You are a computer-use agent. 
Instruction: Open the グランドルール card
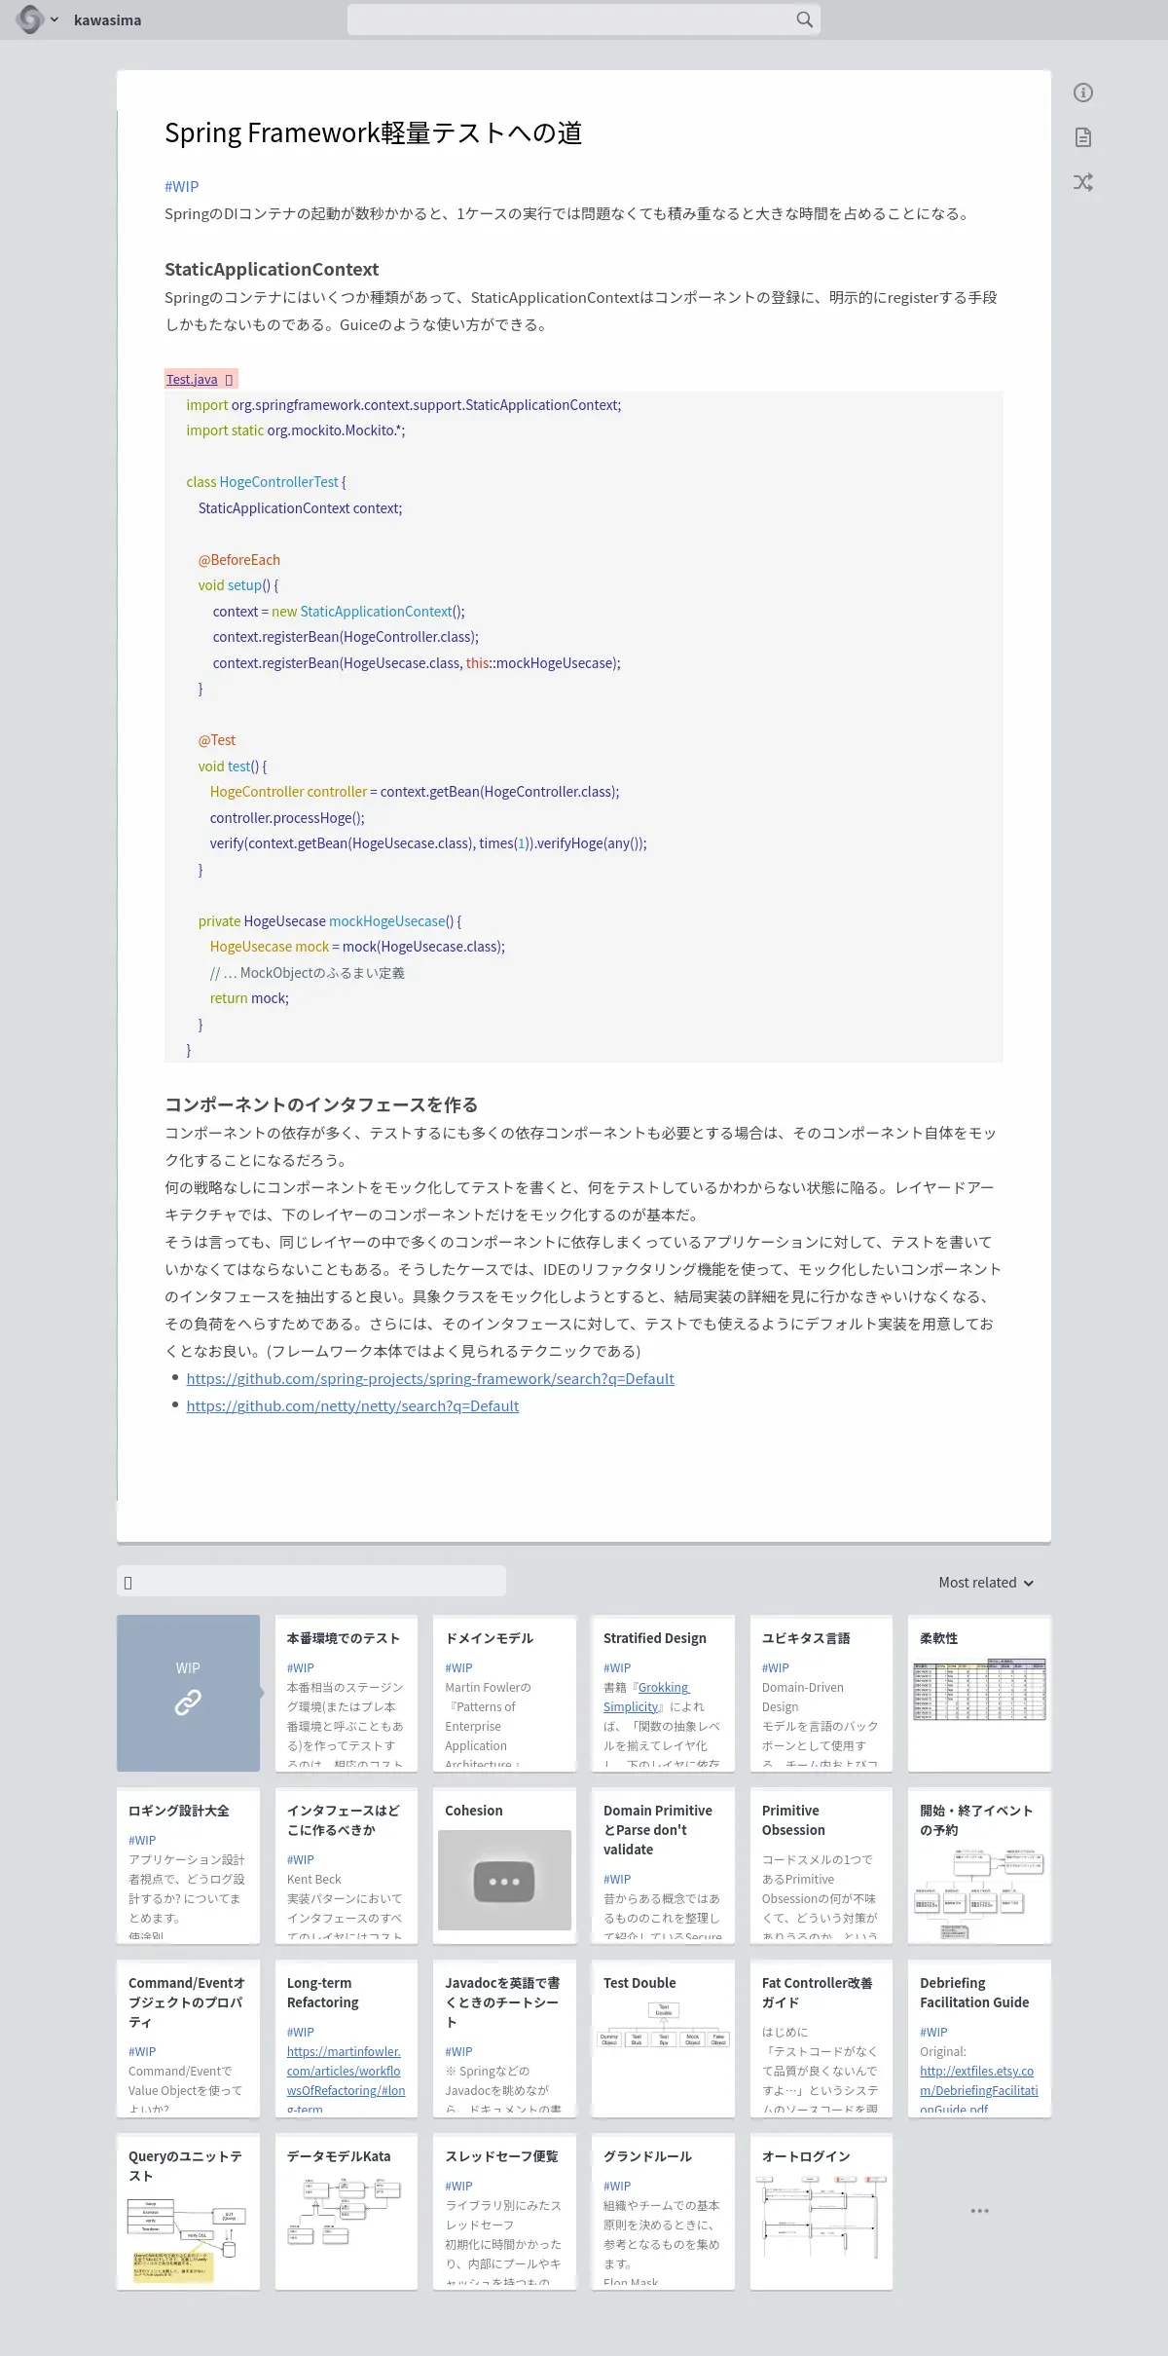pyautogui.click(x=663, y=2211)
